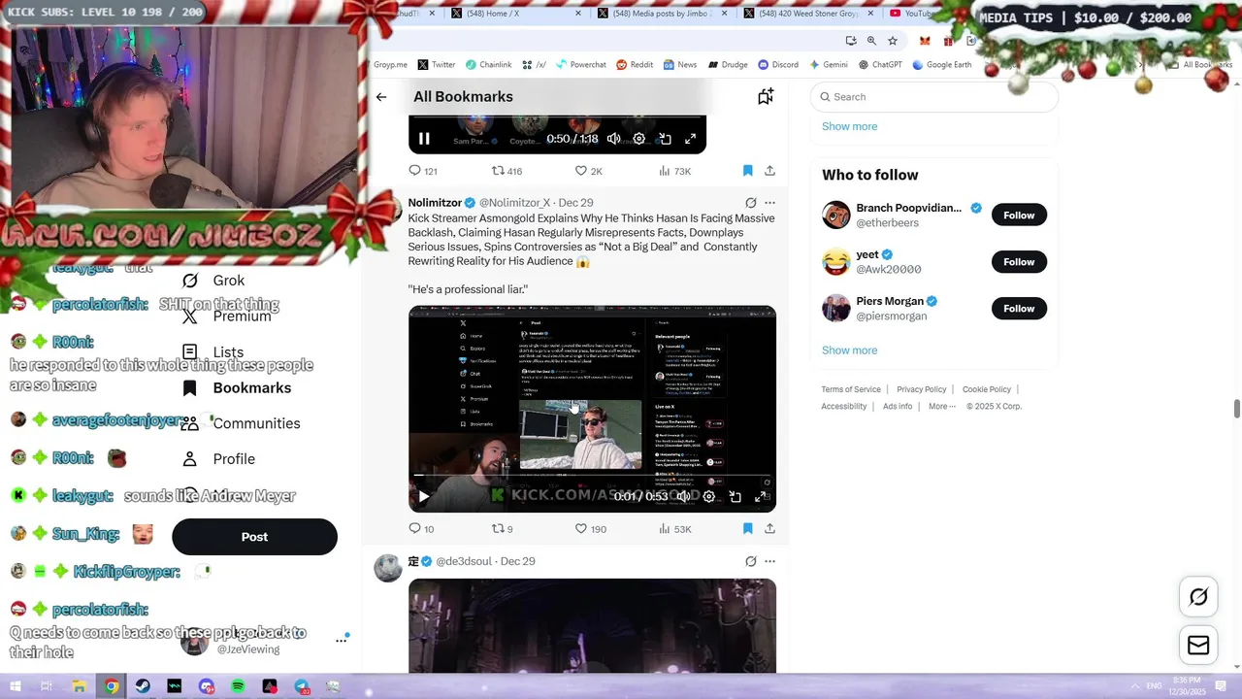Image resolution: width=1242 pixels, height=699 pixels.
Task: Open settings gear on top video
Action: 638,139
